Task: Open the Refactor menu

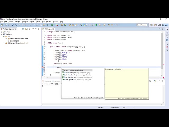Action: [17, 22]
